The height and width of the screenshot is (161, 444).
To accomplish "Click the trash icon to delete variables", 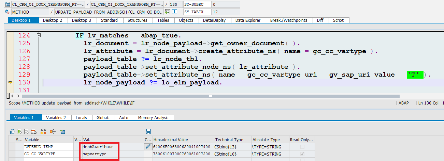I will click(12, 132).
